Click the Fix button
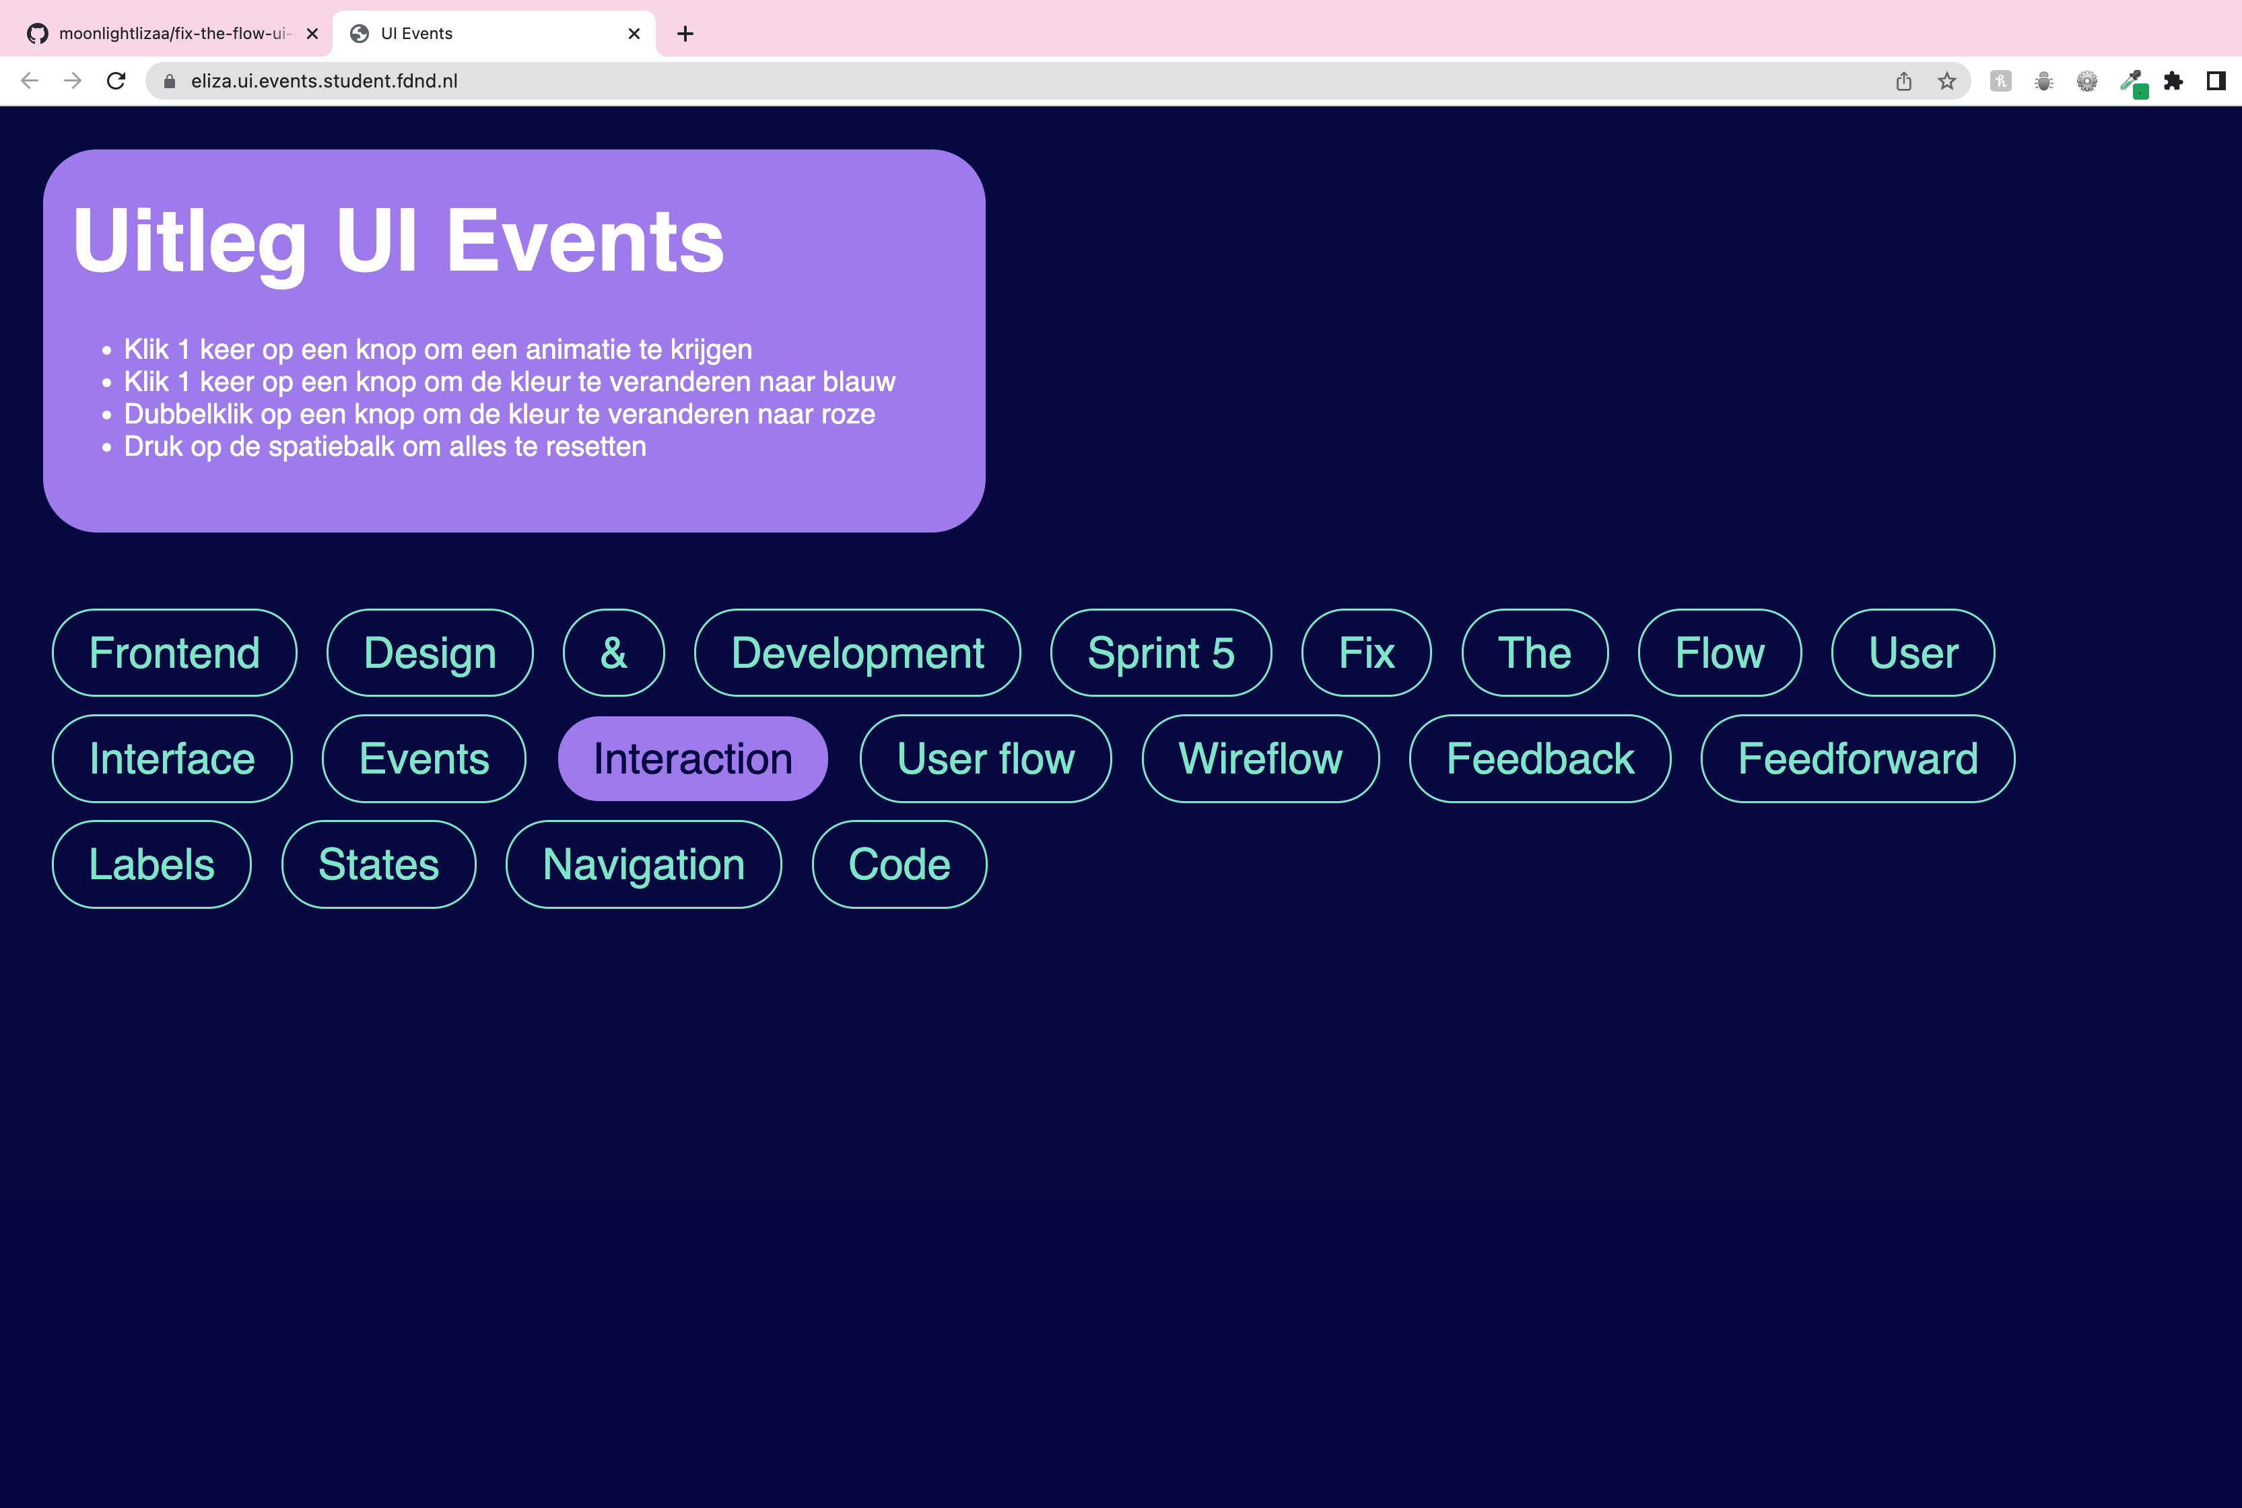Viewport: 2242px width, 1508px height. pyautogui.click(x=1366, y=653)
